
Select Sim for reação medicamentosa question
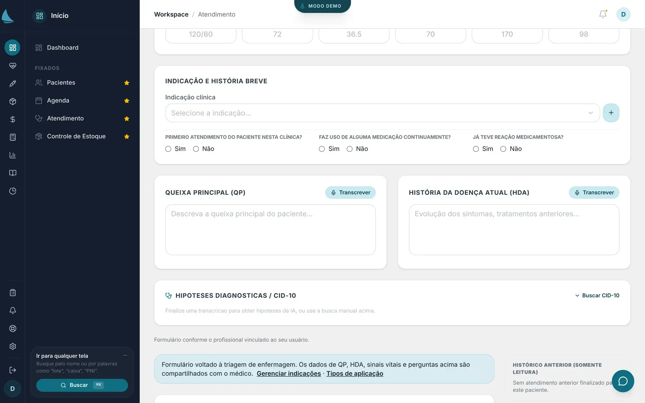(x=476, y=149)
